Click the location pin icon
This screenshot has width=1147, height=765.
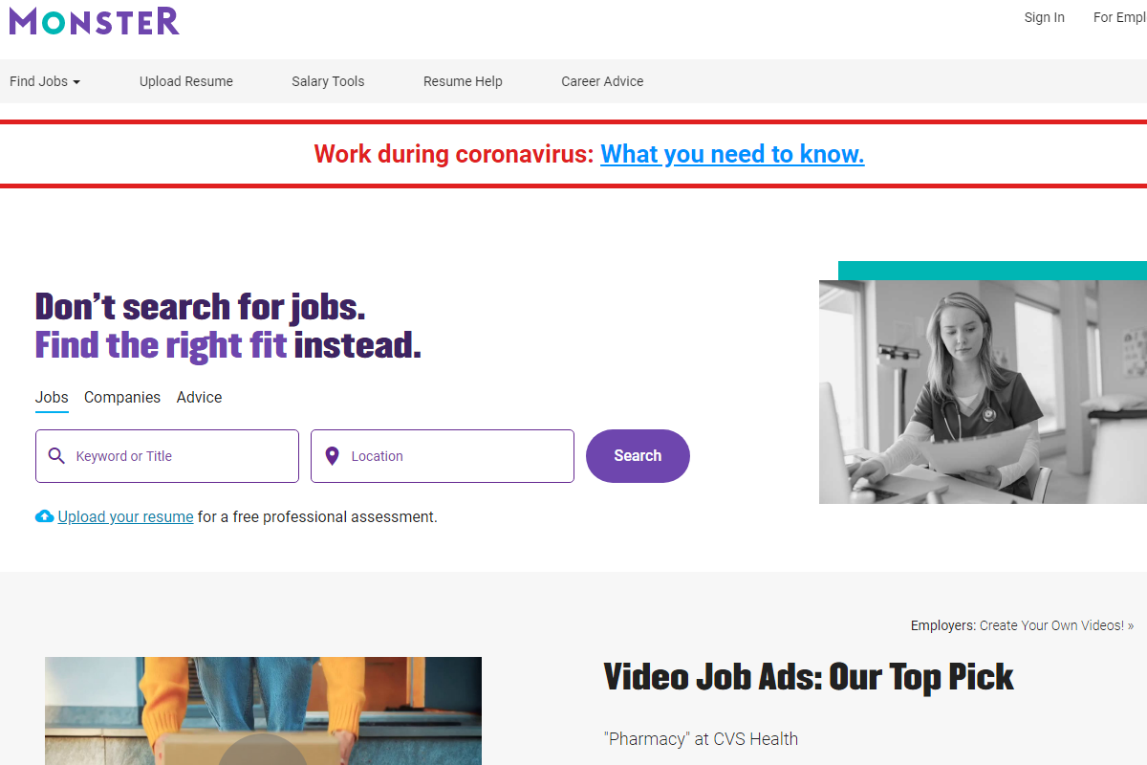(x=332, y=456)
